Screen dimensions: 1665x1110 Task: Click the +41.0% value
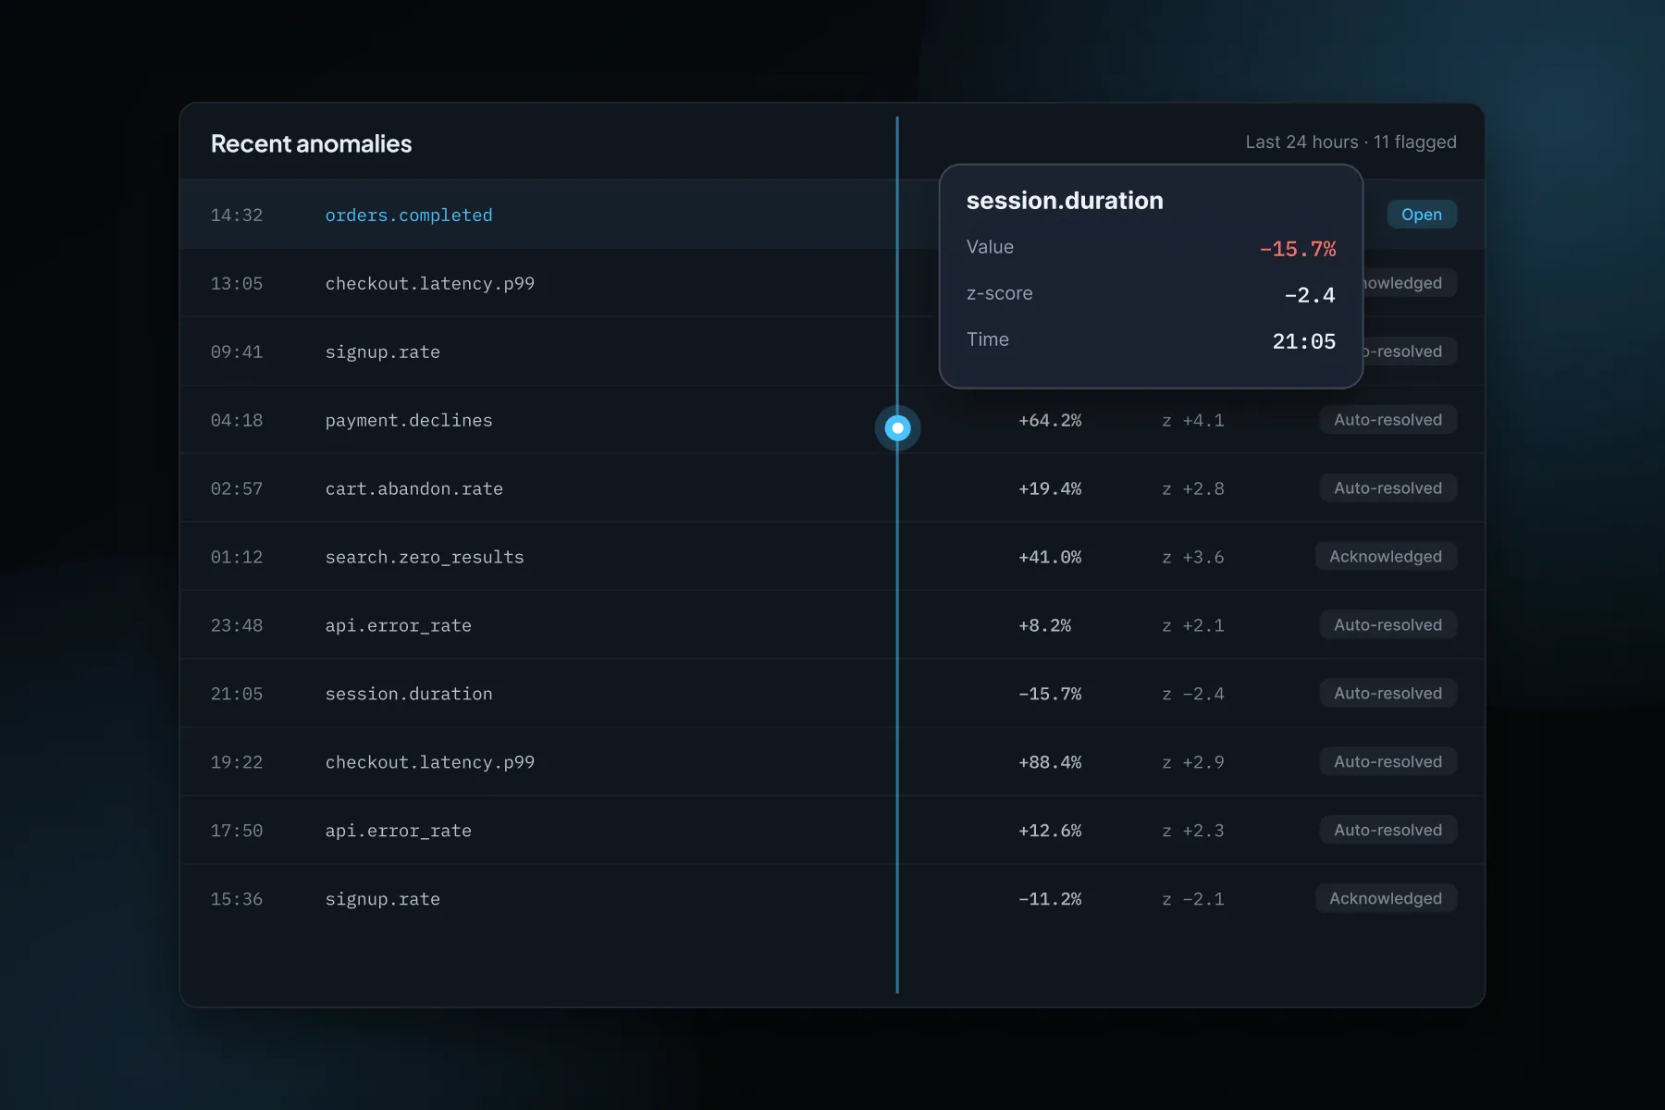tap(1050, 557)
